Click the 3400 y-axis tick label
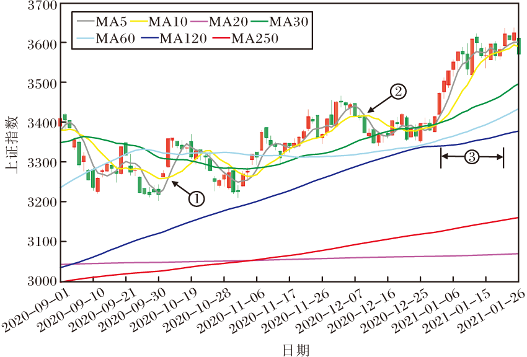Screen dimensions: 527x357 [x=42, y=123]
